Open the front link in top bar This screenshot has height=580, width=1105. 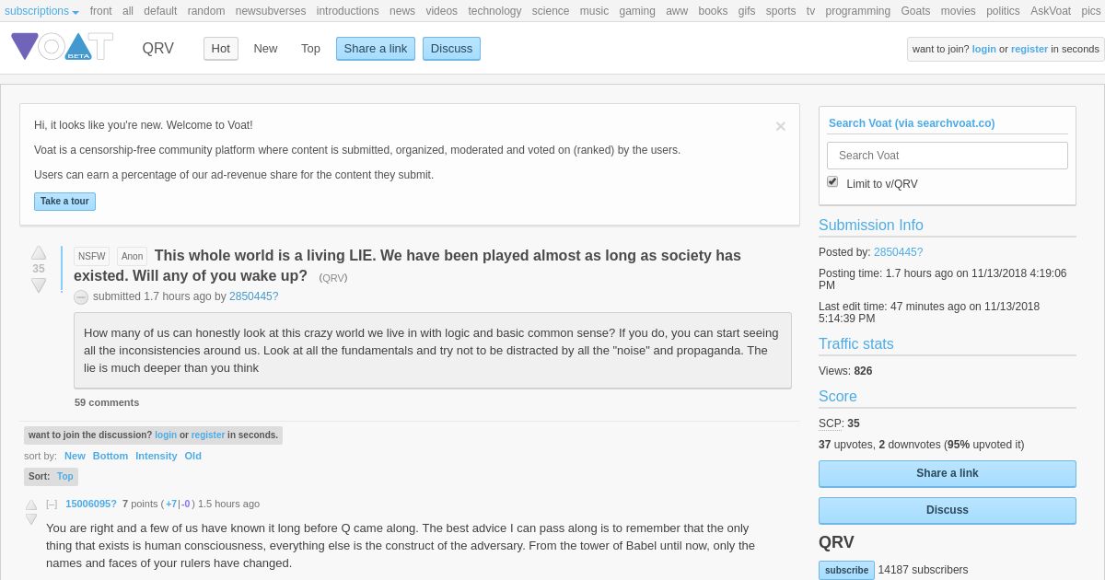[101, 11]
